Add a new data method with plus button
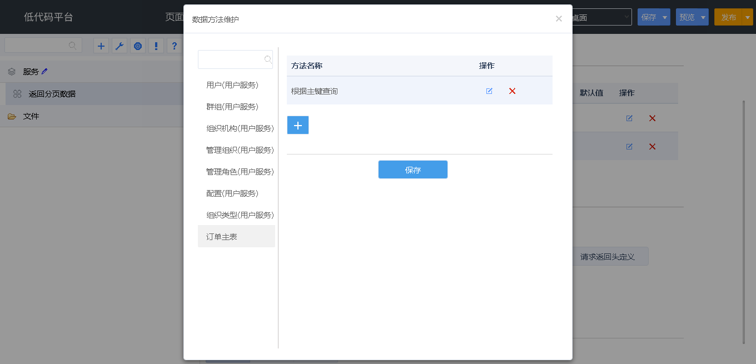 pyautogui.click(x=297, y=126)
